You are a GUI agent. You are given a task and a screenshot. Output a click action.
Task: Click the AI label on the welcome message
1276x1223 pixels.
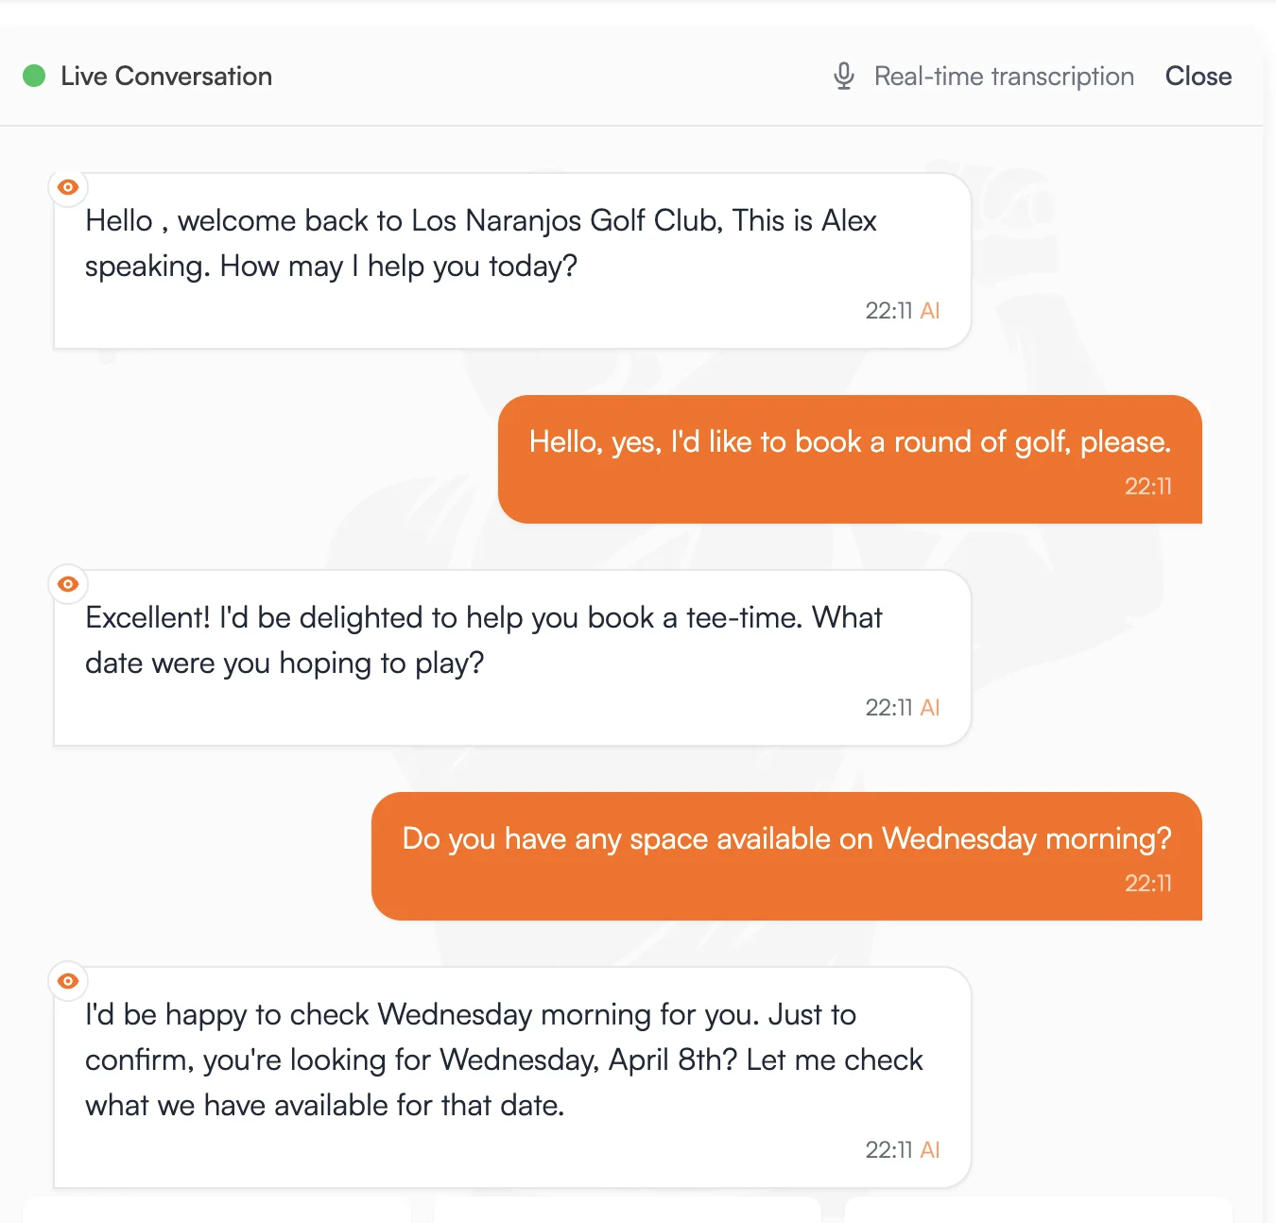pos(930,311)
